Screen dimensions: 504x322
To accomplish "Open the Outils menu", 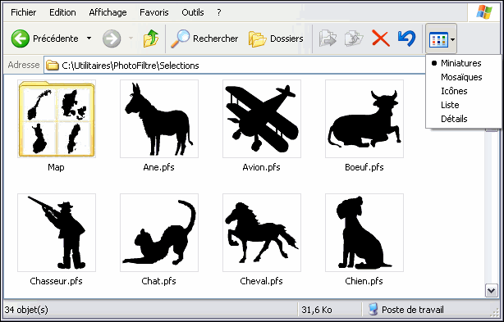I will click(x=193, y=12).
